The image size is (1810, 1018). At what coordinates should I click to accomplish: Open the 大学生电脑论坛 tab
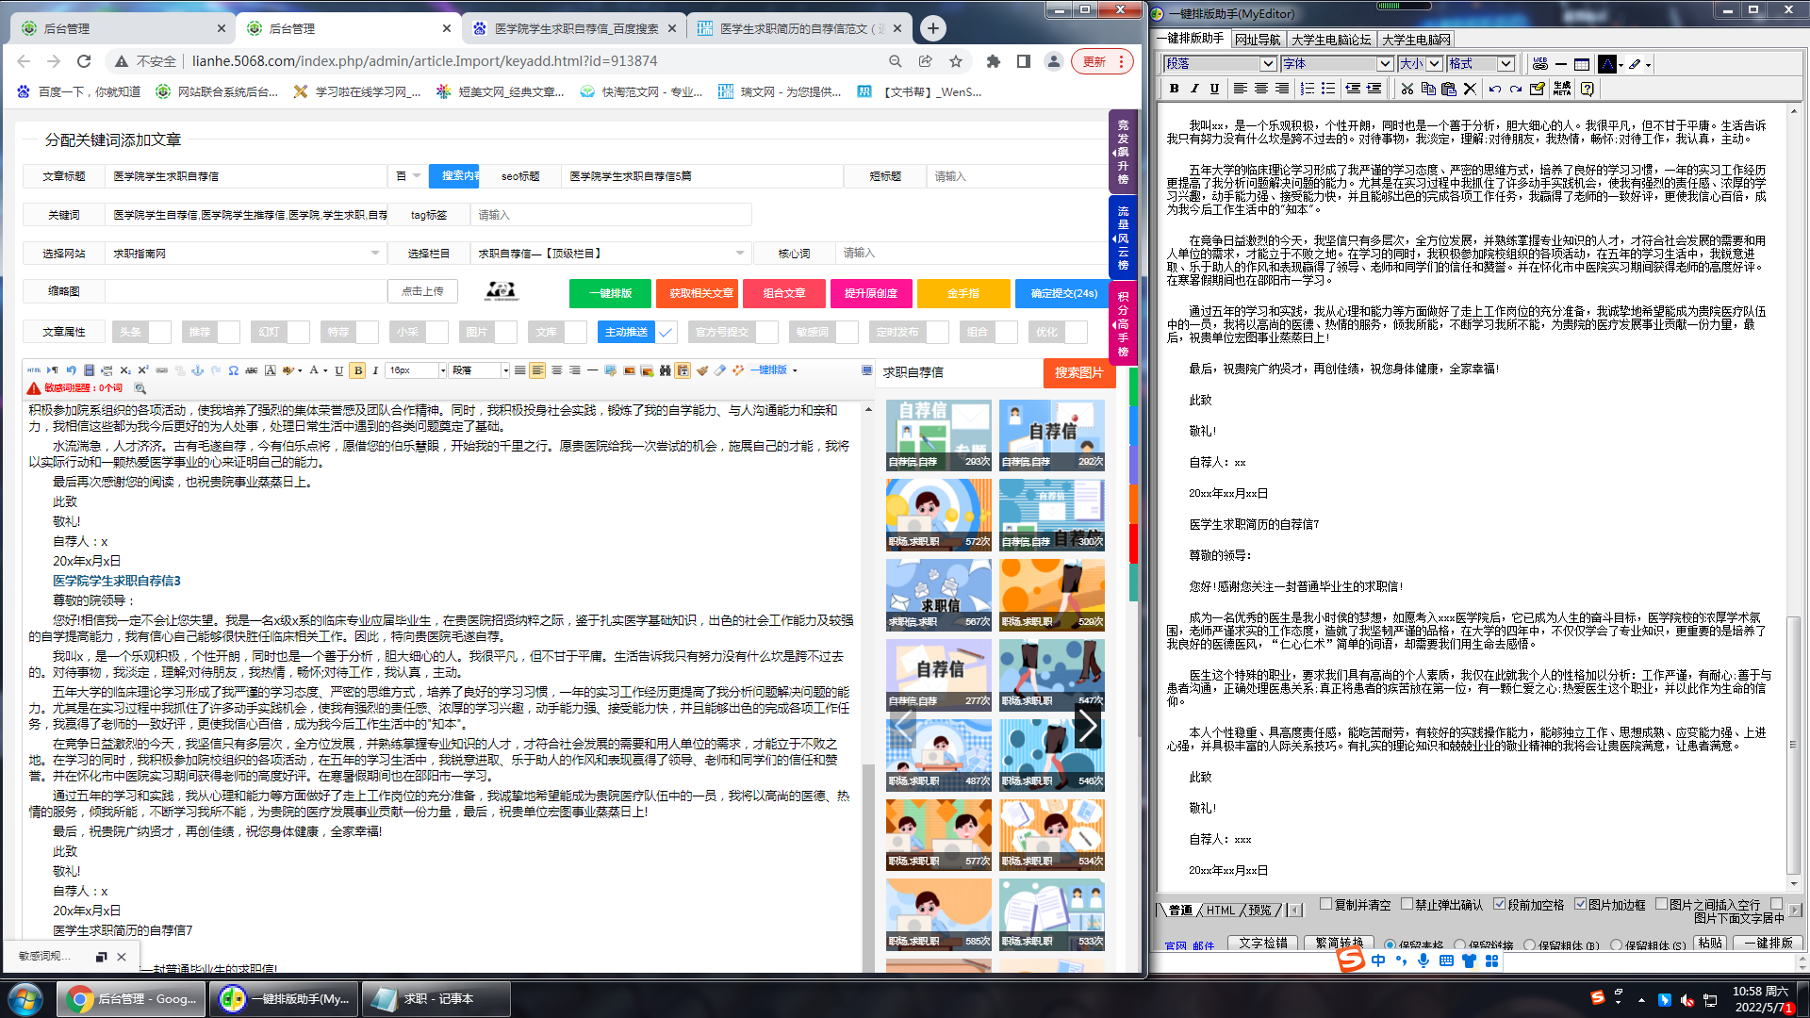click(1330, 40)
